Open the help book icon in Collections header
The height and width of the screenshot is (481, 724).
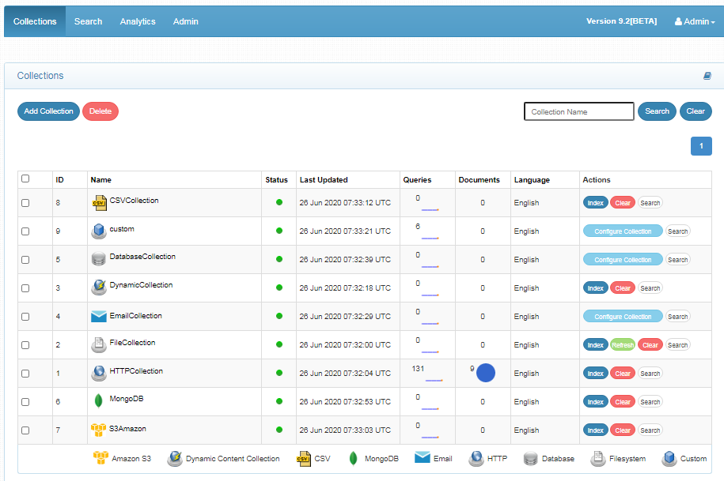pos(707,76)
